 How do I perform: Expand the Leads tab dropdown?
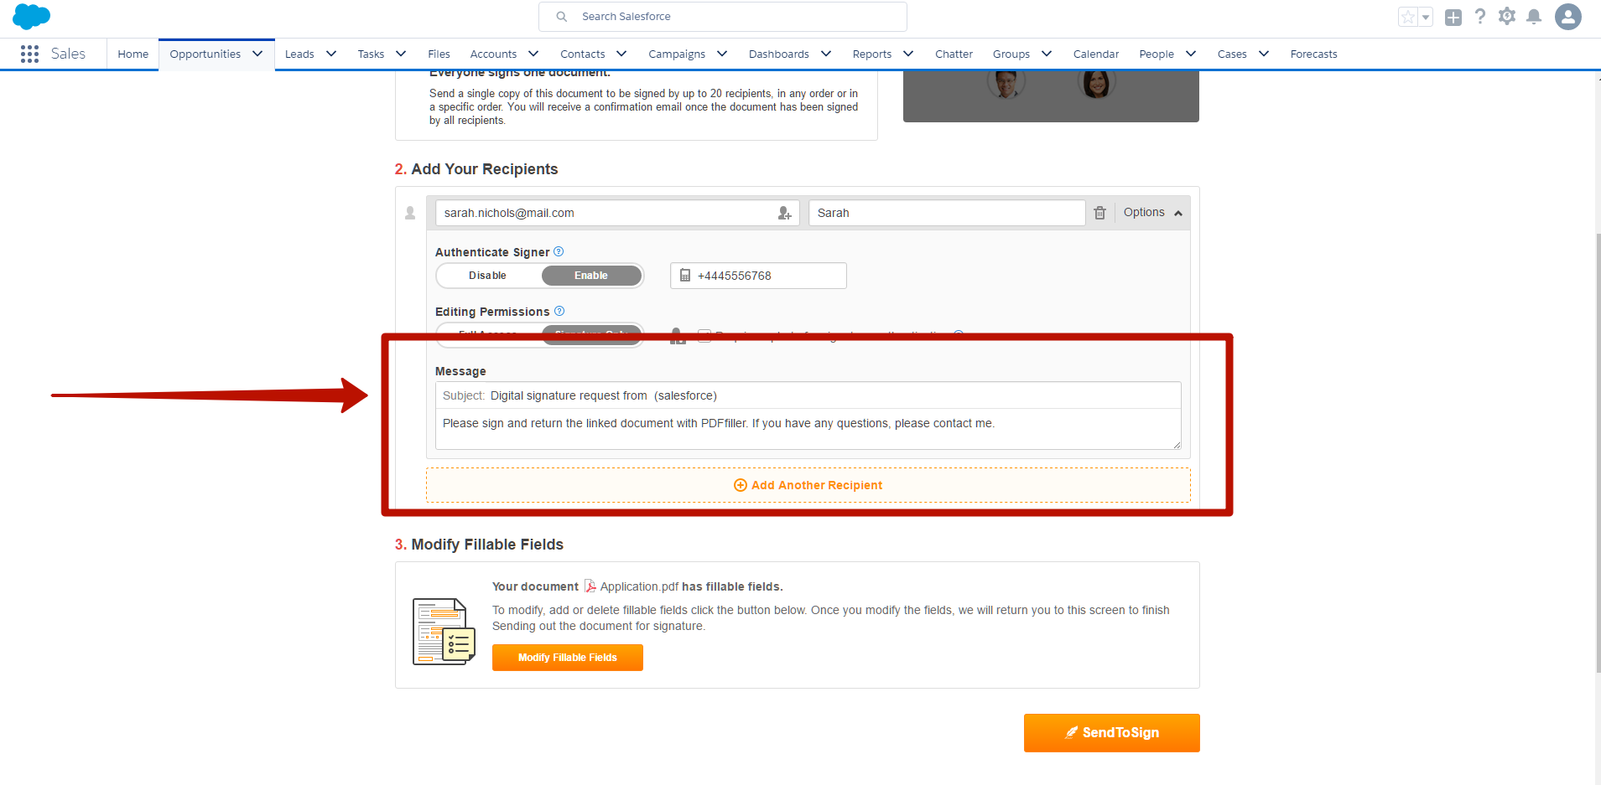tap(331, 54)
